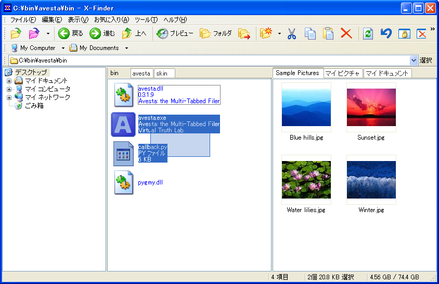Open the My Computer dropdown arrow
Image resolution: width=439 pixels, height=284 pixels.
tap(63, 48)
